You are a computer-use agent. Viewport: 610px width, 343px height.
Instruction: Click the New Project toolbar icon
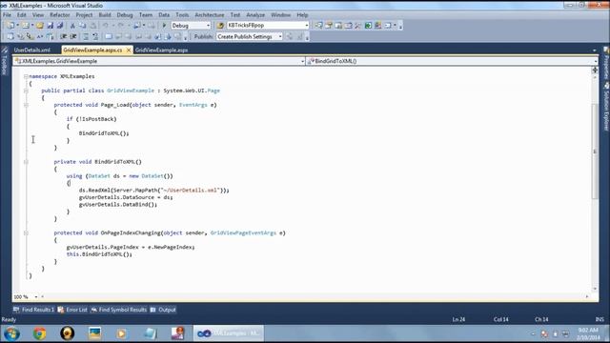coord(10,26)
